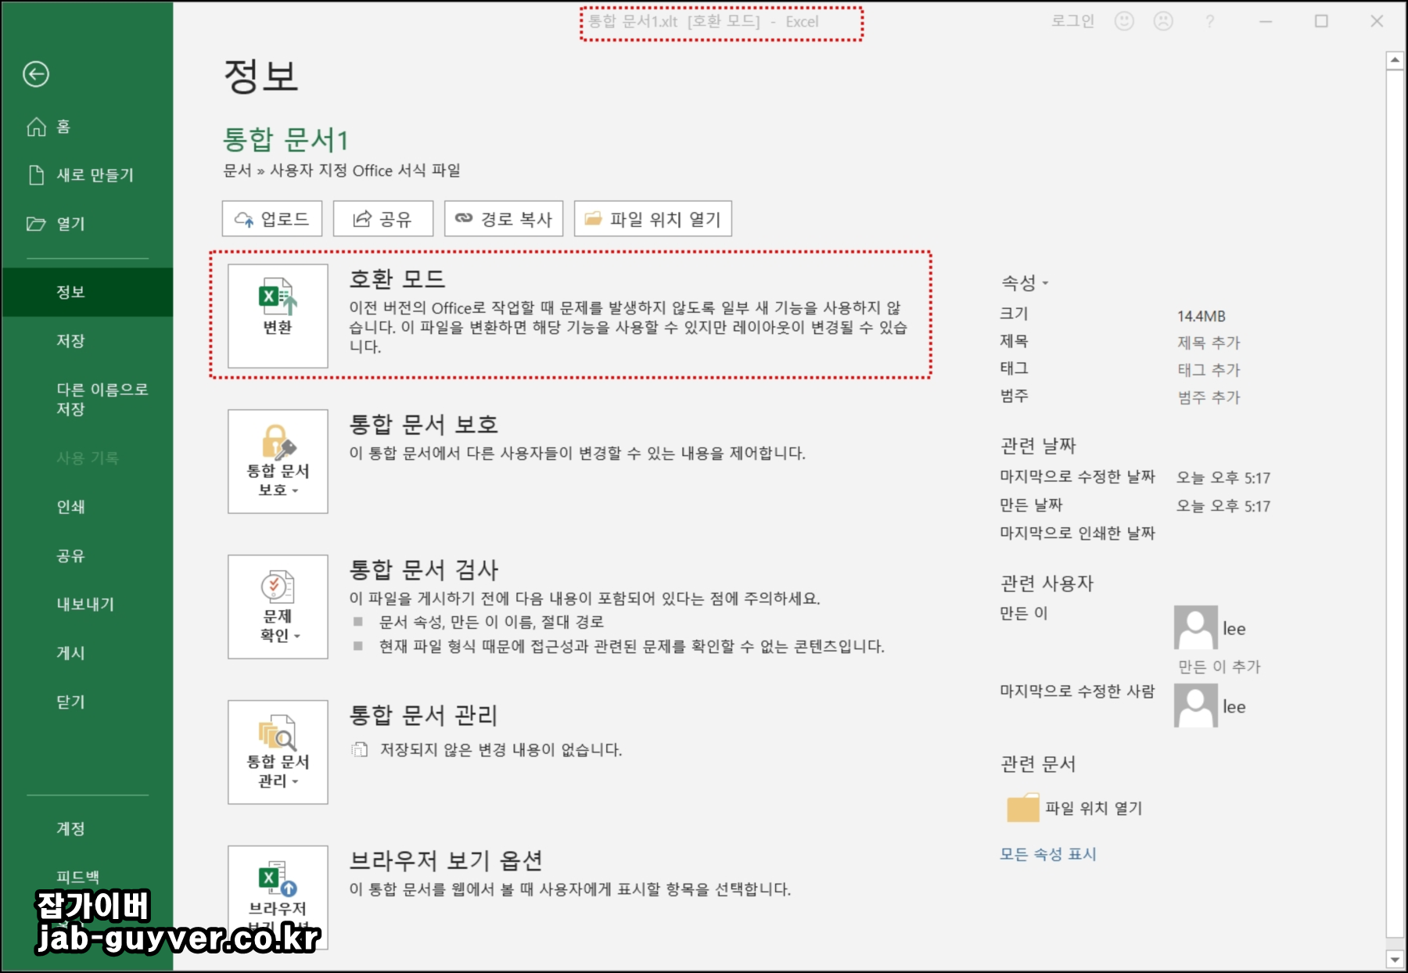Click the 경로 복사 button

tap(505, 219)
